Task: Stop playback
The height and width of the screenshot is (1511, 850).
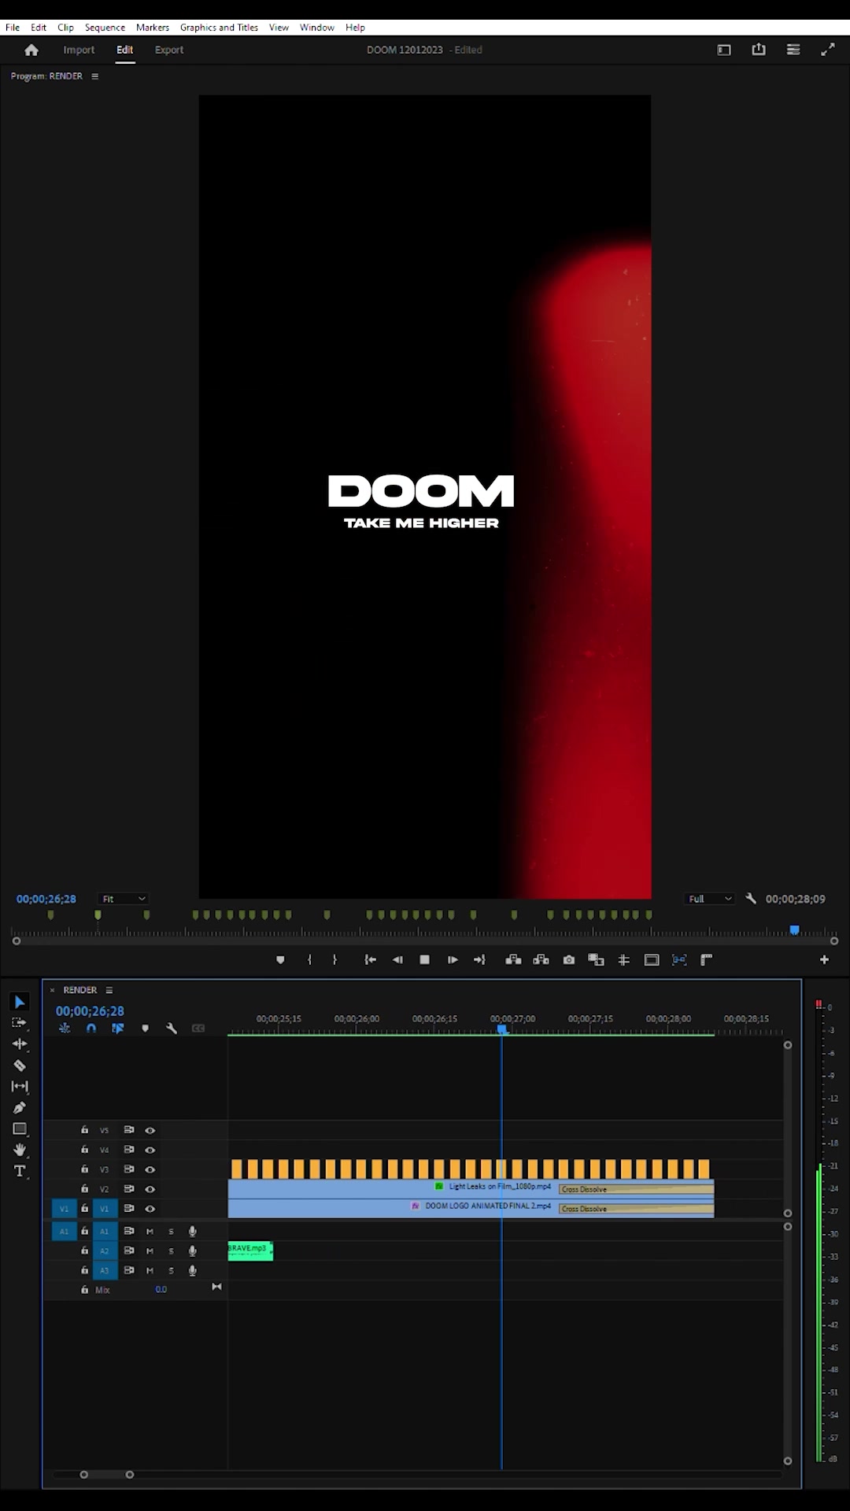Action: click(x=425, y=960)
